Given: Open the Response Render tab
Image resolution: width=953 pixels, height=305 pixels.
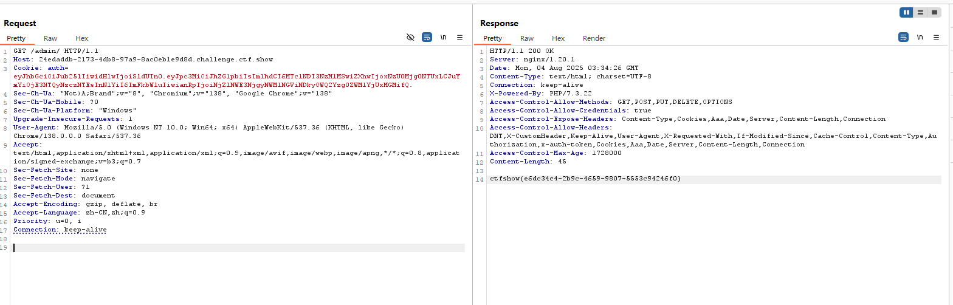Looking at the screenshot, I should pyautogui.click(x=594, y=38).
